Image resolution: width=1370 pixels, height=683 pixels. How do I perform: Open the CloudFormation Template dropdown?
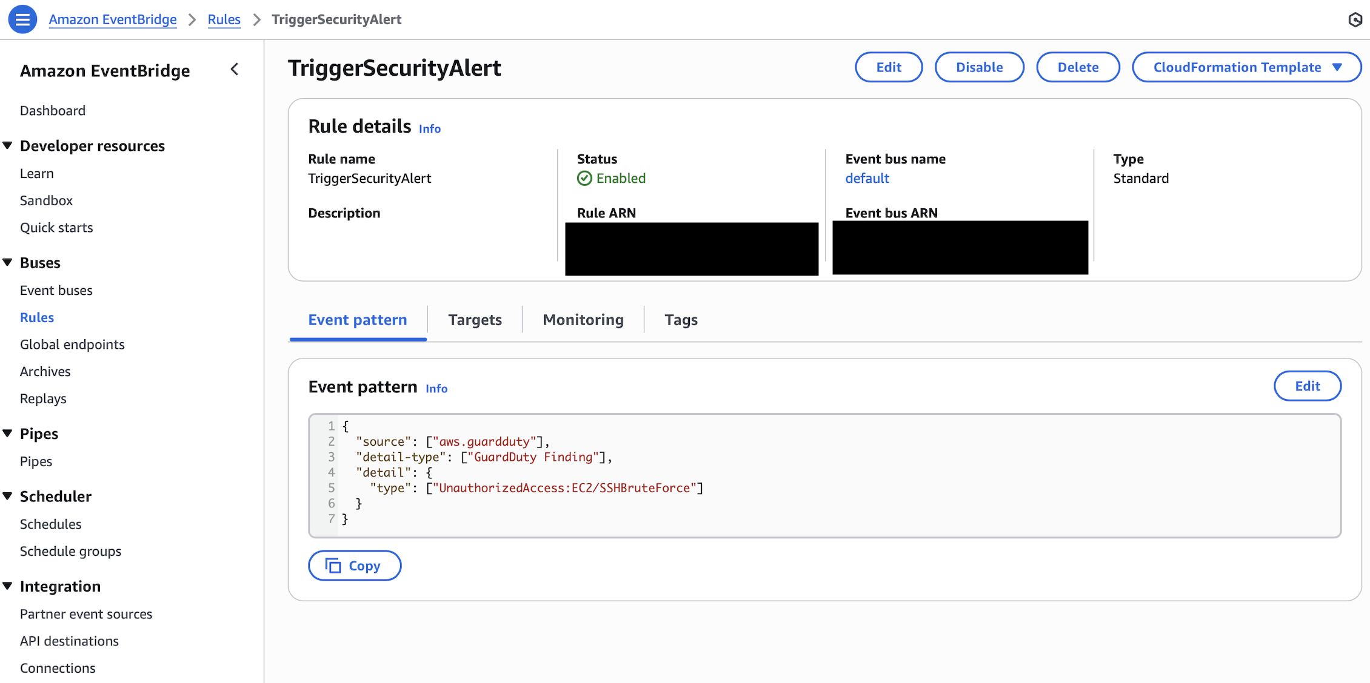pos(1247,67)
